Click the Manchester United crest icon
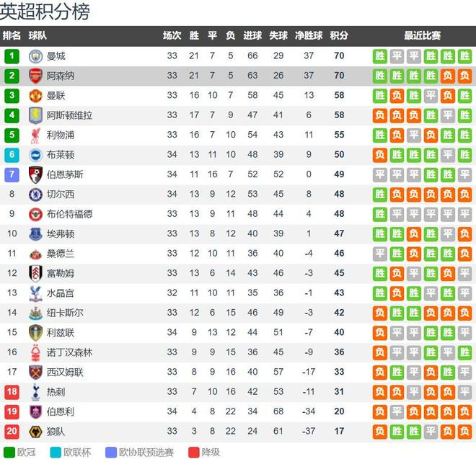 [35, 96]
